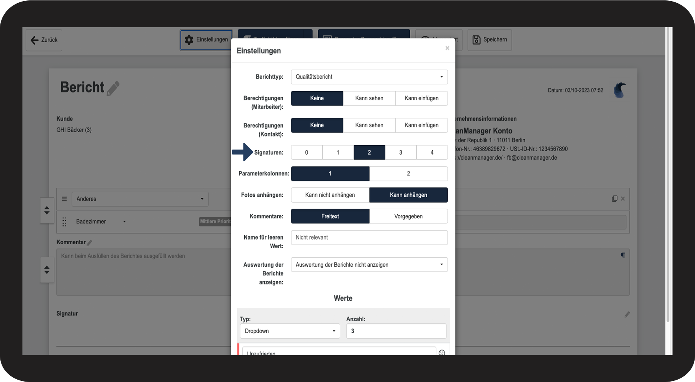Open the Typ Dropdown selector
The width and height of the screenshot is (695, 382).
coord(290,331)
